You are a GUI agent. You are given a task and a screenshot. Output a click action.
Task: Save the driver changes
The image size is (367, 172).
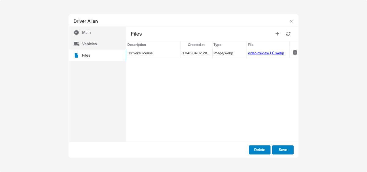283,150
